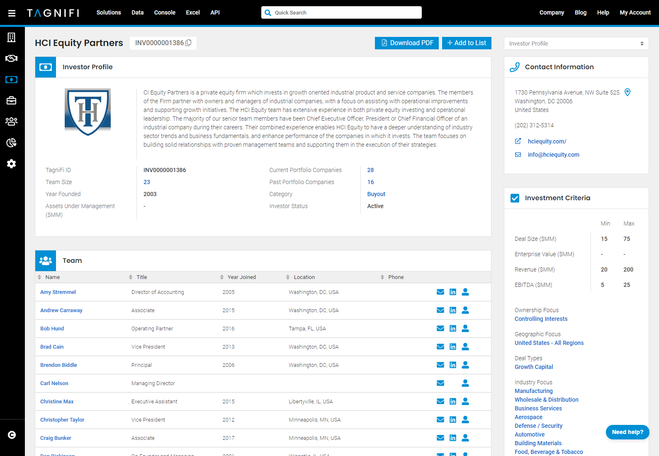Open Bob Hund's LinkedIn icon
Image resolution: width=659 pixels, height=456 pixels.
coord(453,328)
